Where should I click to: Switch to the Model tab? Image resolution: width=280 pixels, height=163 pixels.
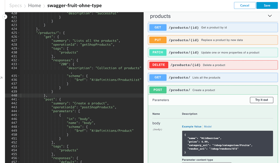click(x=208, y=127)
